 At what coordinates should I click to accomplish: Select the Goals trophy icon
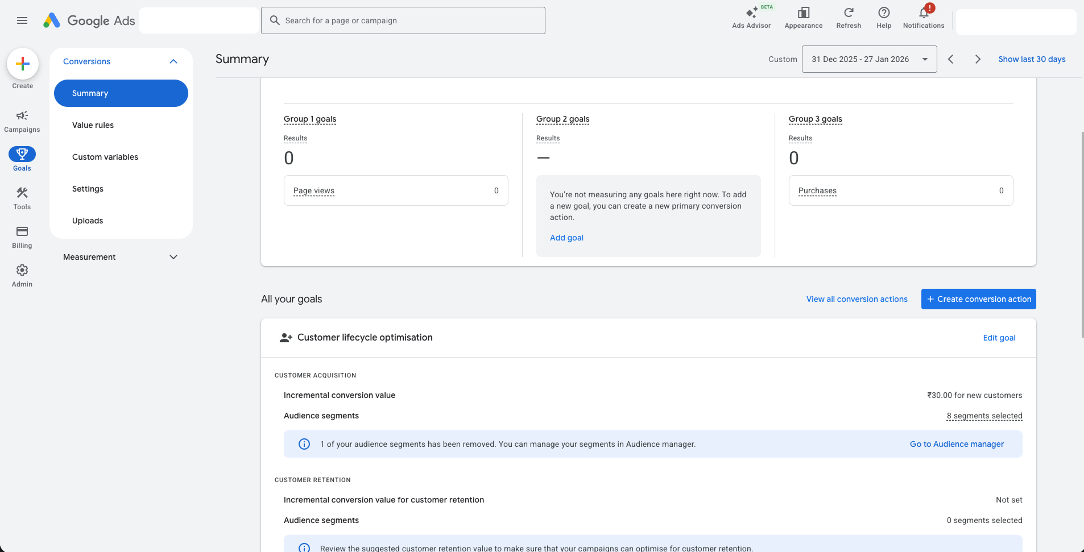click(x=22, y=153)
